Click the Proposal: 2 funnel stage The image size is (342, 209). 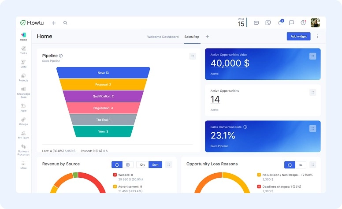point(103,84)
